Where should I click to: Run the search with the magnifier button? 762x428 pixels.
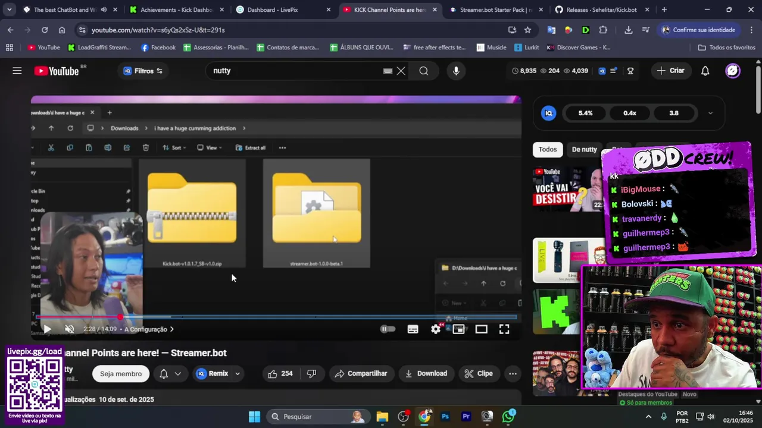(x=424, y=71)
